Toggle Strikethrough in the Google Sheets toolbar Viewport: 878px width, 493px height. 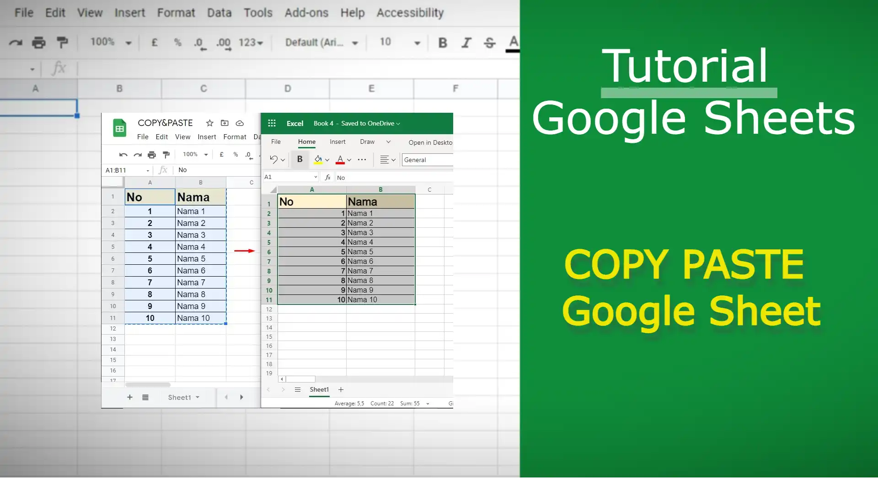tap(489, 42)
